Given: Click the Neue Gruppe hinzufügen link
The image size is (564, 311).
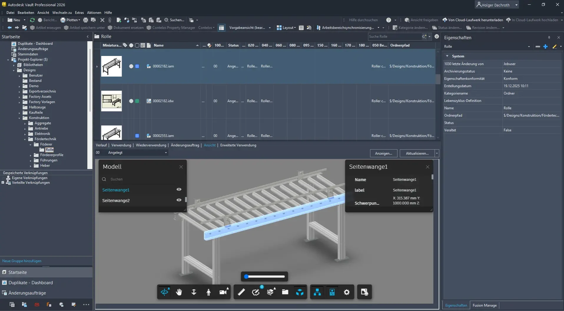Looking at the screenshot, I should pos(22,261).
